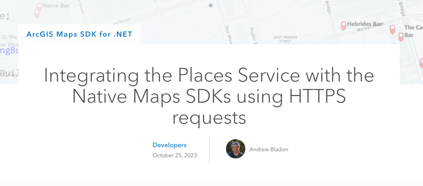The height and width of the screenshot is (186, 423).
Task: Open the ArcGIS Maps SDK for .NET link
Action: (x=79, y=34)
